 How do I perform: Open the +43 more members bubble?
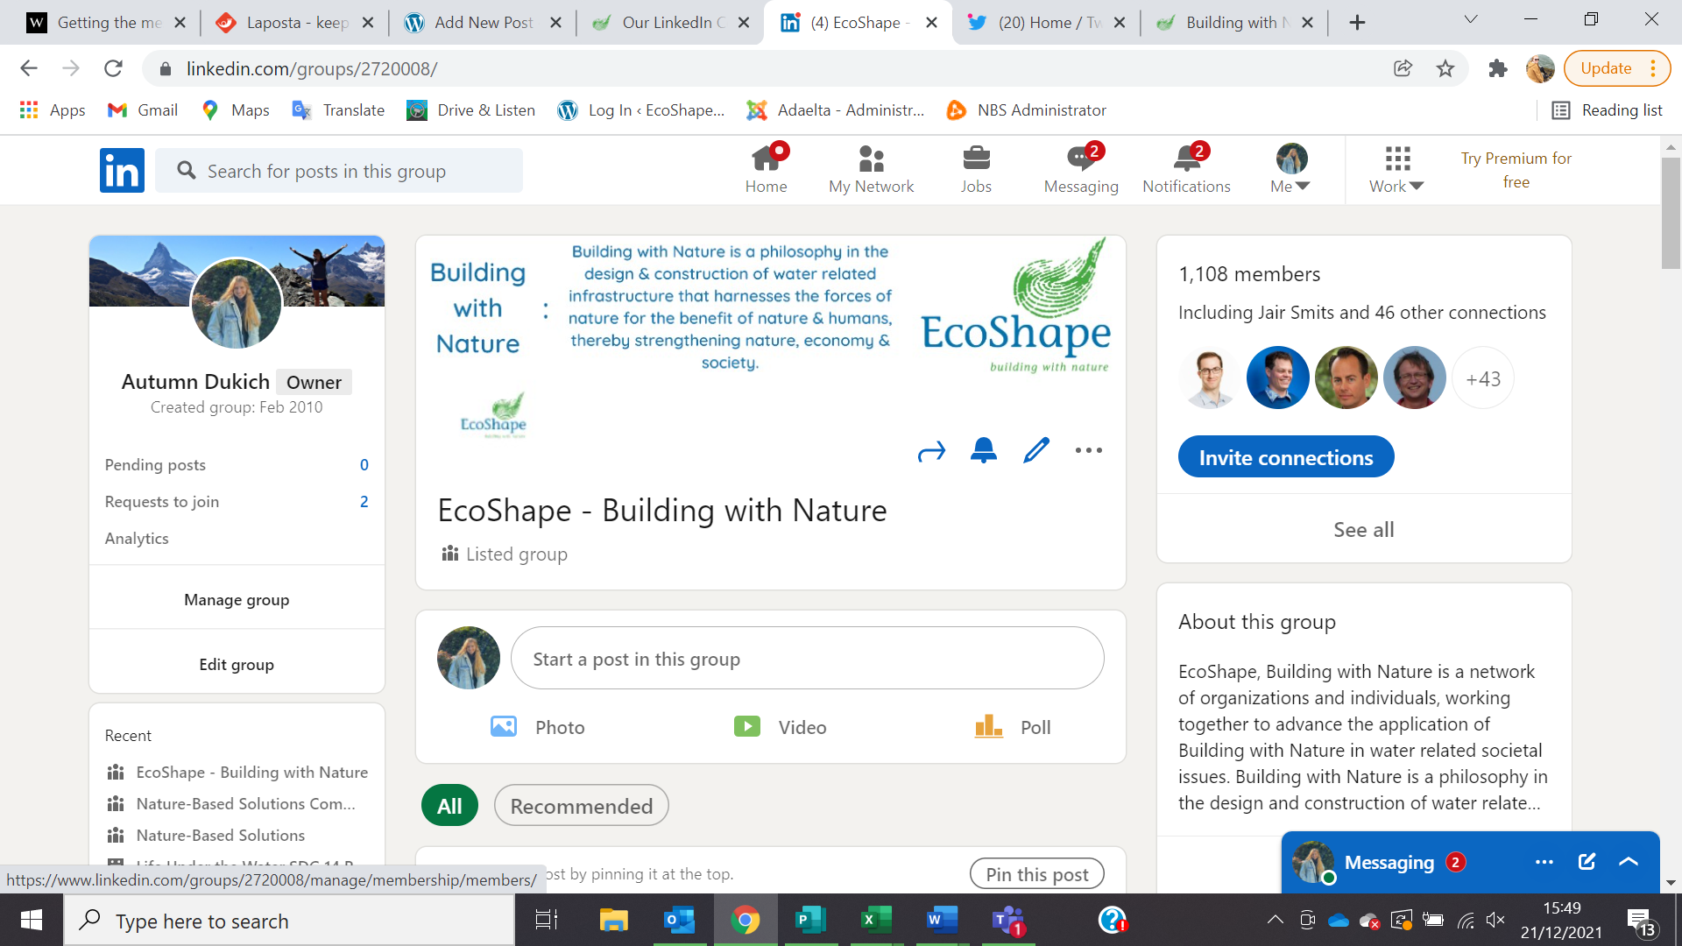(1483, 378)
